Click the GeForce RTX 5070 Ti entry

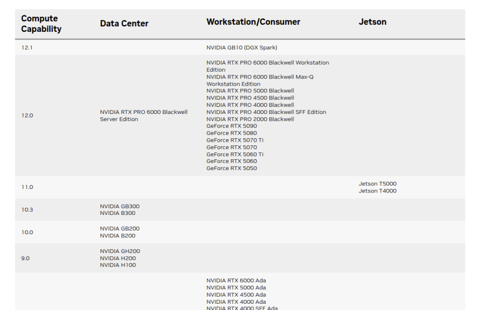click(235, 140)
